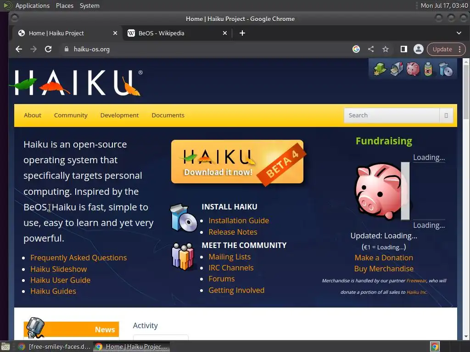This screenshot has width=470, height=352.
Task: Go back using the browser back arrow
Action: tap(19, 49)
